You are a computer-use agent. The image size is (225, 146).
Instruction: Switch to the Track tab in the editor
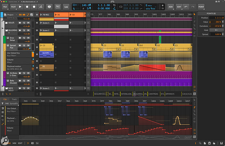click(x=14, y=99)
